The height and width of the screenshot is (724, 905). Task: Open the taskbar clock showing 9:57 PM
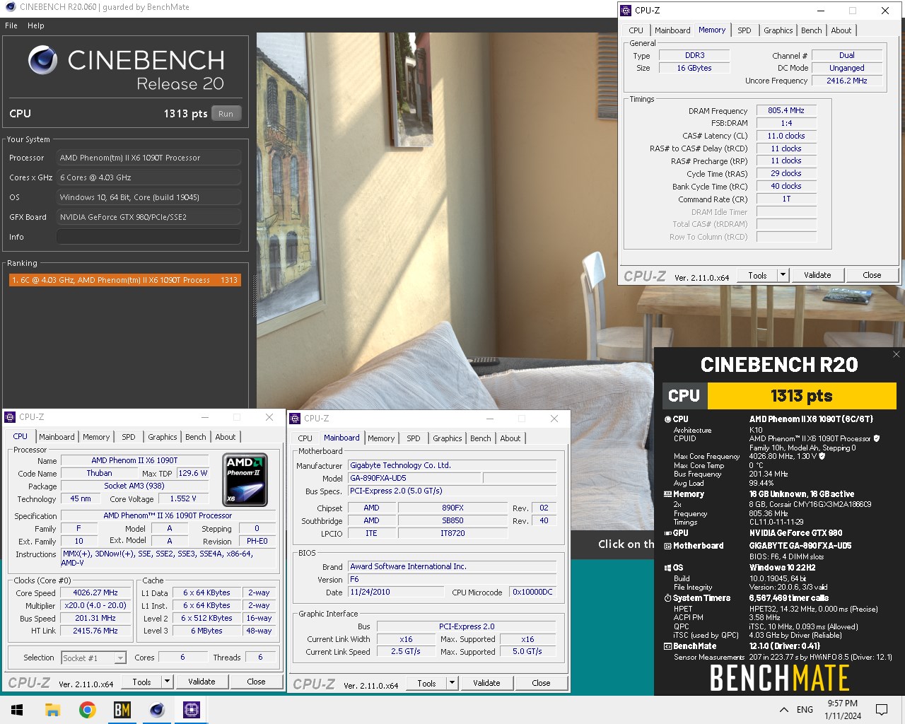pyautogui.click(x=843, y=710)
